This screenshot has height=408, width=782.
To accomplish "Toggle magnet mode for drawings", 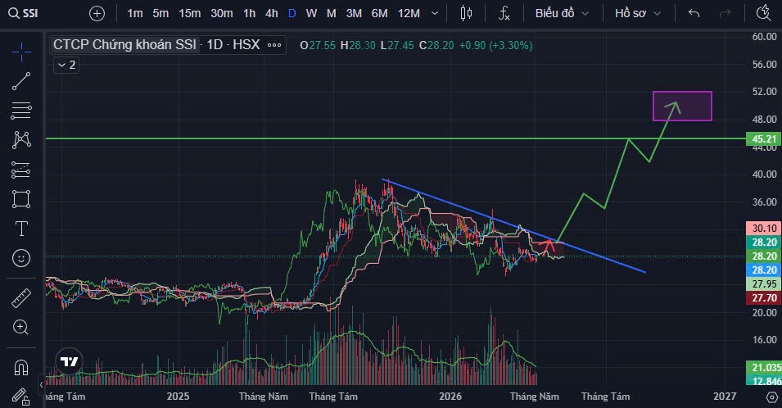I will point(21,368).
